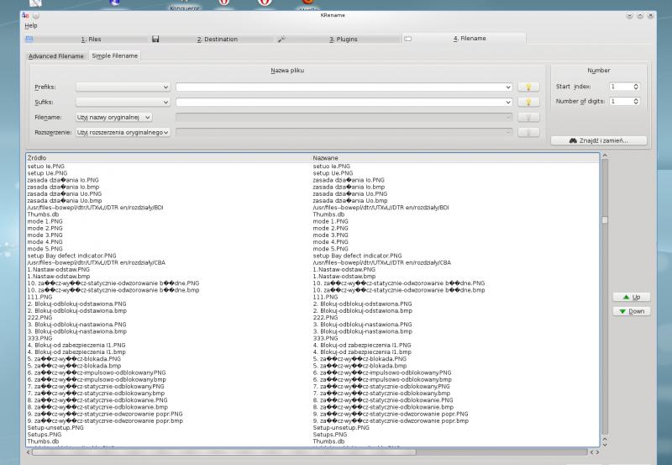This screenshot has height=465, width=672.
Task: Click the Number of digits spinbox arrows
Action: click(636, 102)
